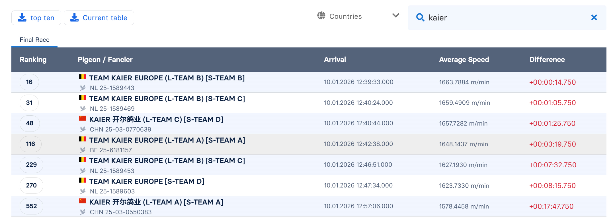Viewport: 615px width, 221px height.
Task: Click the pigeon icon beside NL 25-1589469
Action: point(83,109)
